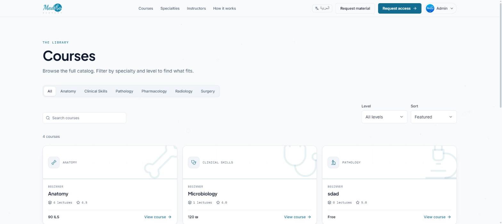This screenshot has width=502, height=224.
Task: Filter courses by Pharmacology tab
Action: click(154, 91)
